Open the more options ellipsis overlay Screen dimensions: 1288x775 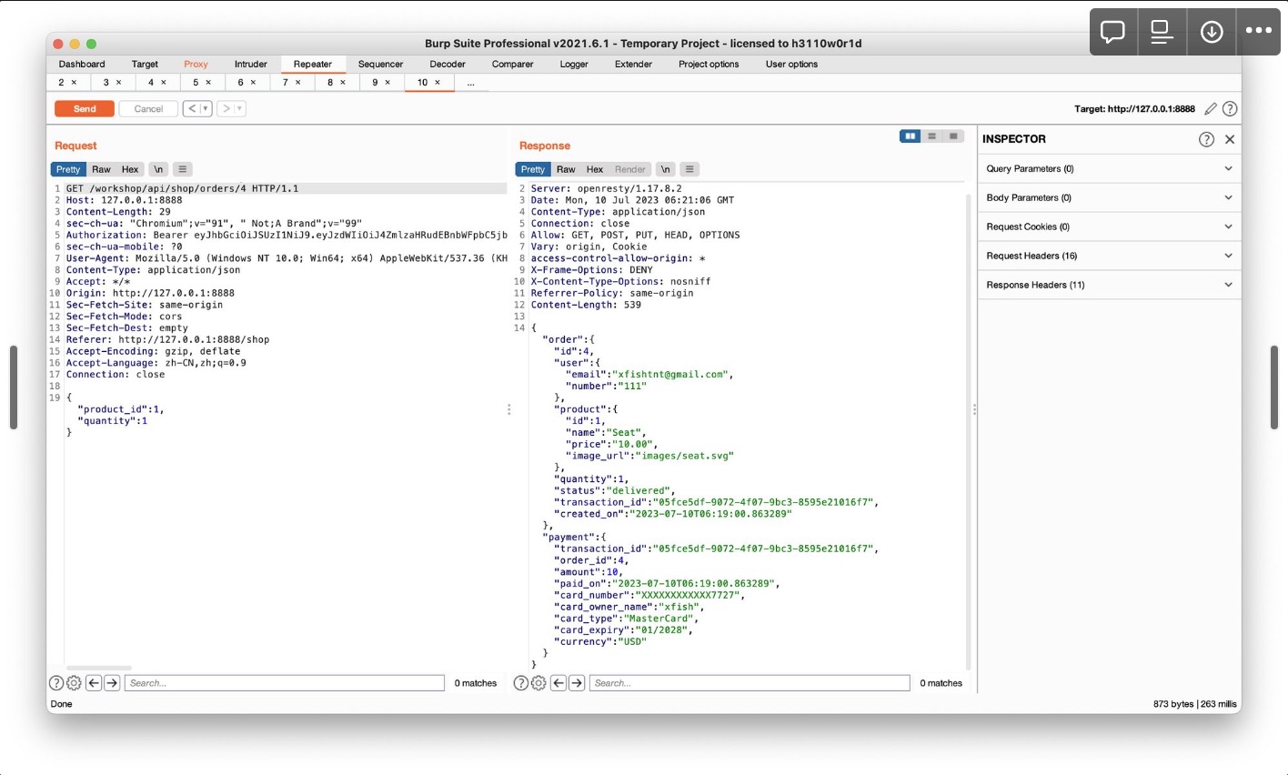tap(1259, 30)
